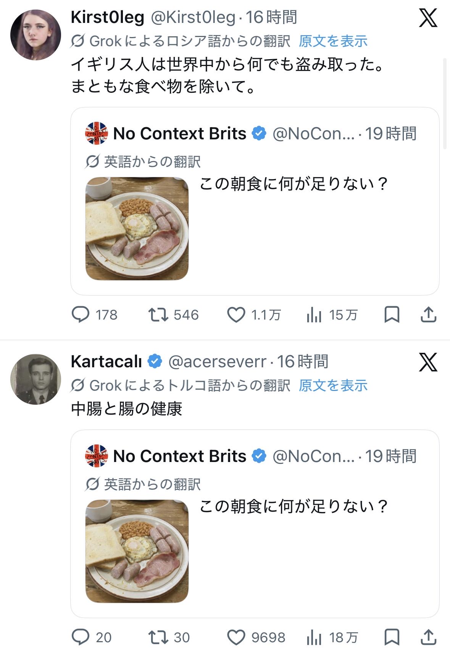Viewport: 450px width, 651px height.
Task: Show original Russian text of KirstOleg post
Action: point(333,41)
